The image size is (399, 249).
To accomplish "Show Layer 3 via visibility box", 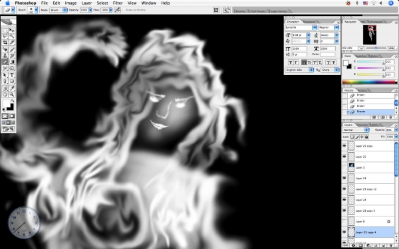I will [344, 167].
